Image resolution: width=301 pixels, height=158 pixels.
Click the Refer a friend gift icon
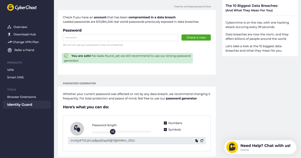[10, 50]
